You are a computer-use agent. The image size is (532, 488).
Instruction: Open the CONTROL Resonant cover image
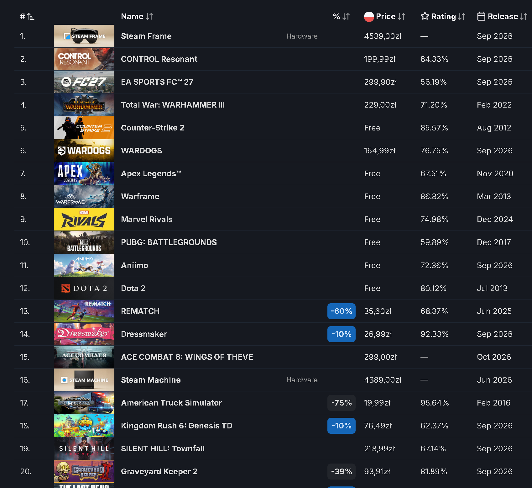coord(84,59)
